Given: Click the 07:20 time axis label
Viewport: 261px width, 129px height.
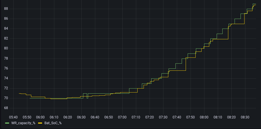Looking at the screenshot, I should pos(150,117).
